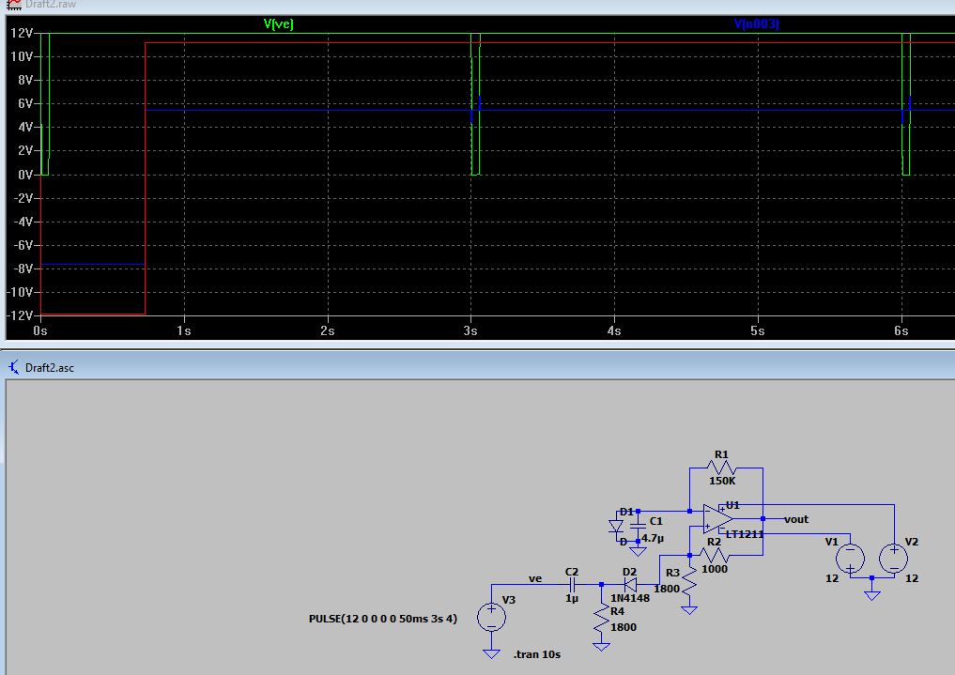Click the 4.7µ capacitor value

point(653,538)
